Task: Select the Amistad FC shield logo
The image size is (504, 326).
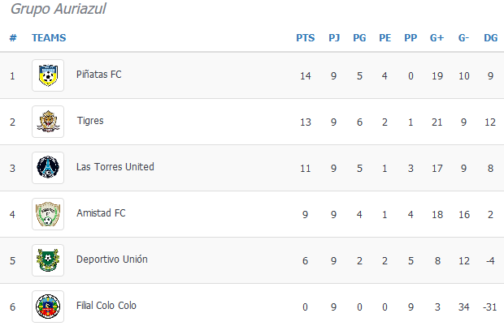Action: click(x=48, y=214)
